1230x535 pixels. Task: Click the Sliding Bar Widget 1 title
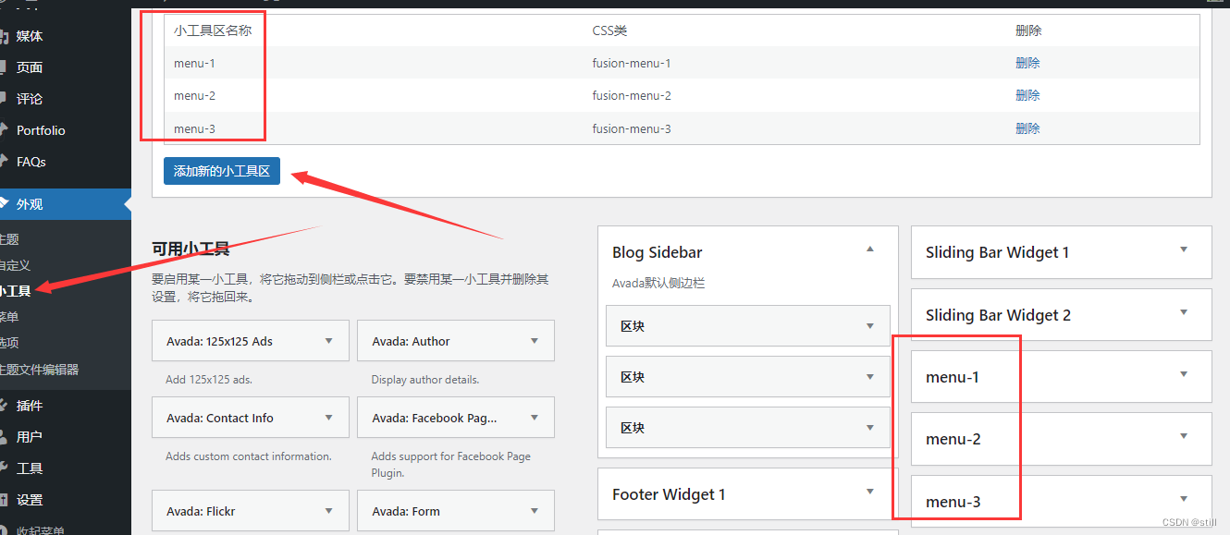tap(997, 252)
